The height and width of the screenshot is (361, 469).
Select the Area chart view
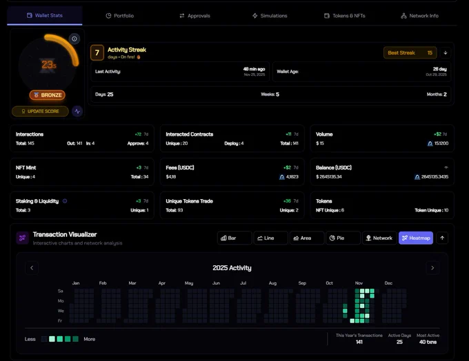307,238
